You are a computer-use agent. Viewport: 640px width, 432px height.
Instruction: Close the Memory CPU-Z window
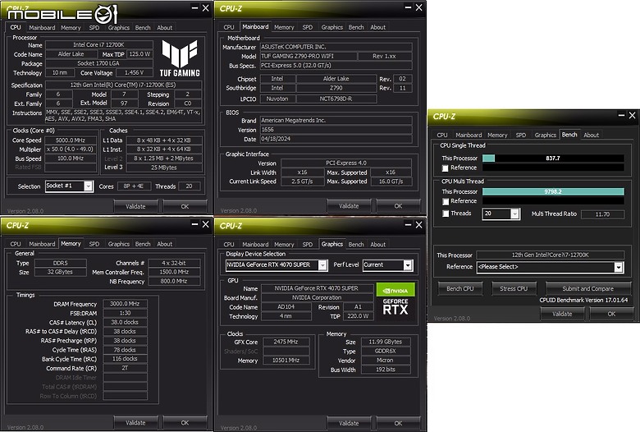click(x=205, y=224)
